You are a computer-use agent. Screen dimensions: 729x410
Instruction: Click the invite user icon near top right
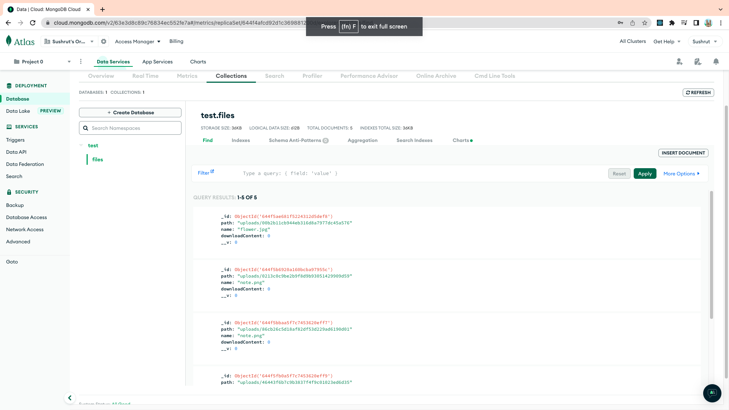tap(680, 61)
